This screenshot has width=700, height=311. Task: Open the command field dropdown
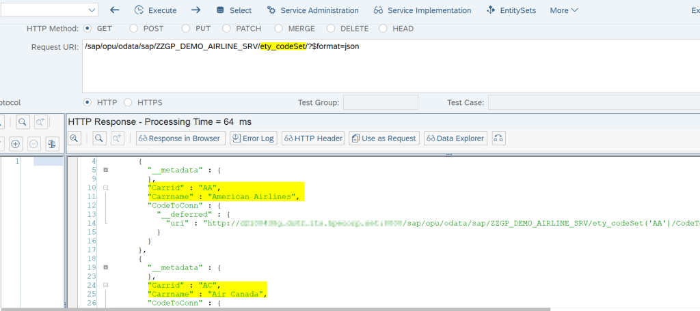pos(92,10)
